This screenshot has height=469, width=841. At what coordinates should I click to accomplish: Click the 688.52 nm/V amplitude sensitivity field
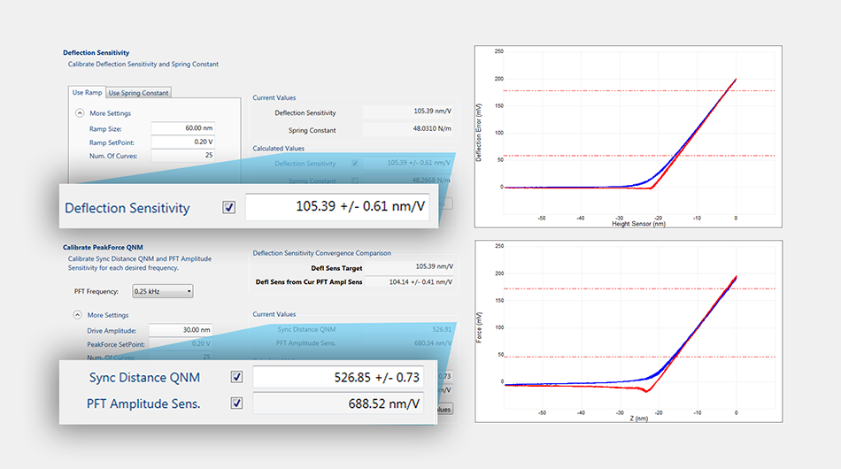tap(338, 404)
